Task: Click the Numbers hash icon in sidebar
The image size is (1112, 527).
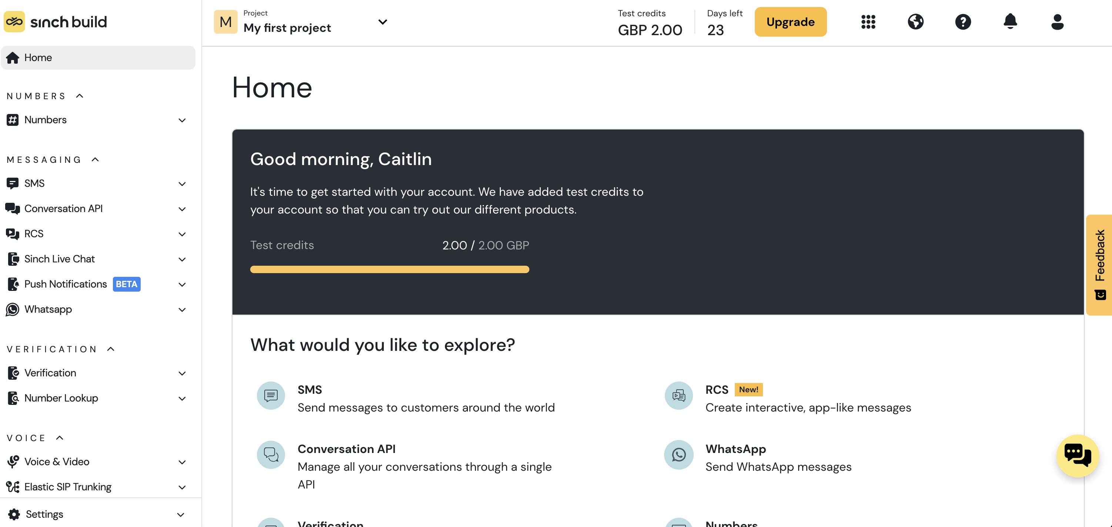Action: [x=13, y=120]
